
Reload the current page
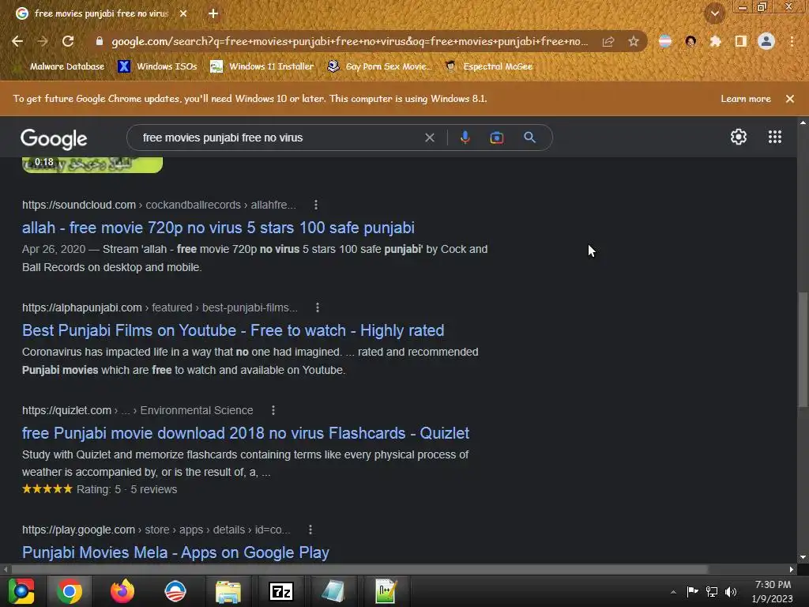coord(68,41)
